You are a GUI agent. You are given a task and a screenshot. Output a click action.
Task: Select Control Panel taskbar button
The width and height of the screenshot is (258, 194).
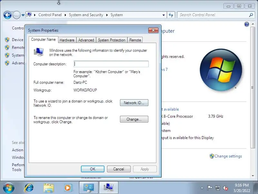[88, 188]
